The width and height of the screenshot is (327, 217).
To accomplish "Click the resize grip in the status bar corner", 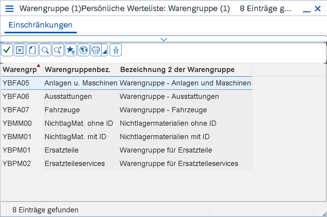I will tap(324, 214).
